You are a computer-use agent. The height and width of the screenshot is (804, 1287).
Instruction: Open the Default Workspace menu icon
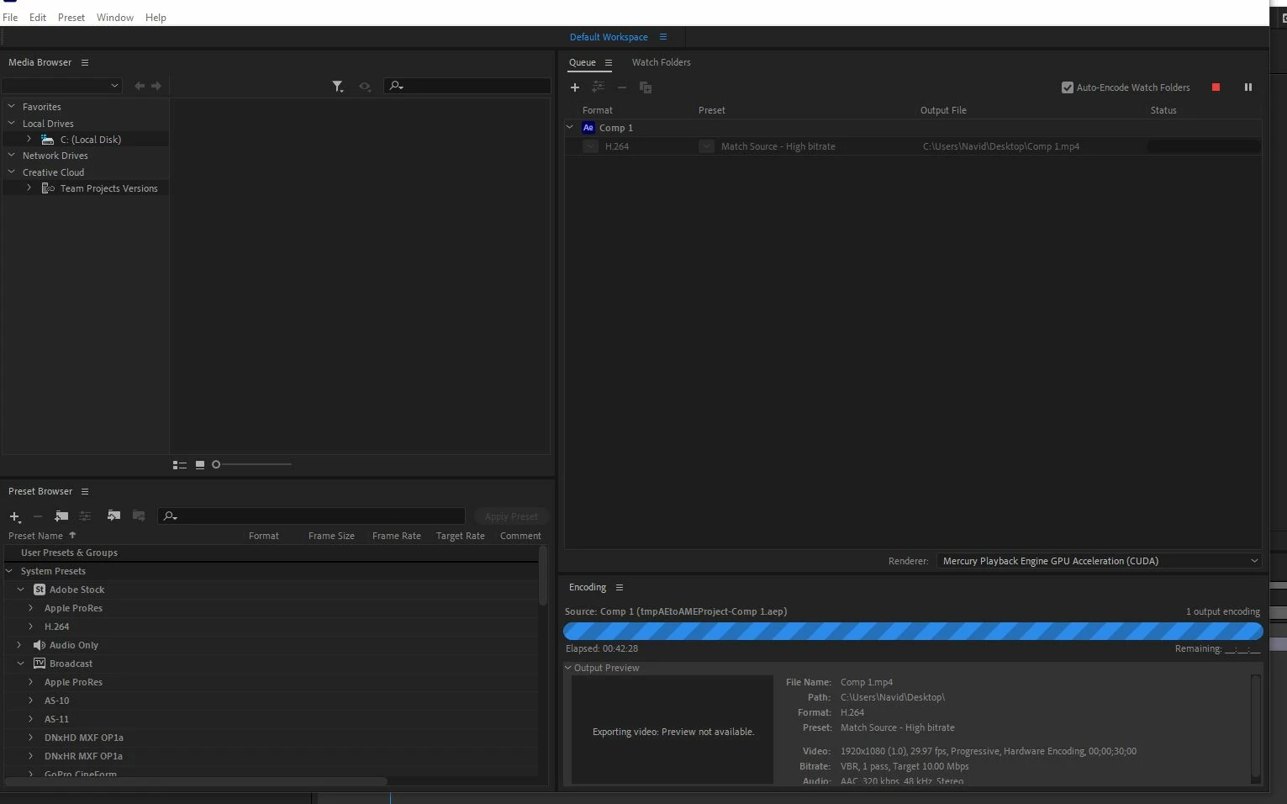[x=663, y=37]
